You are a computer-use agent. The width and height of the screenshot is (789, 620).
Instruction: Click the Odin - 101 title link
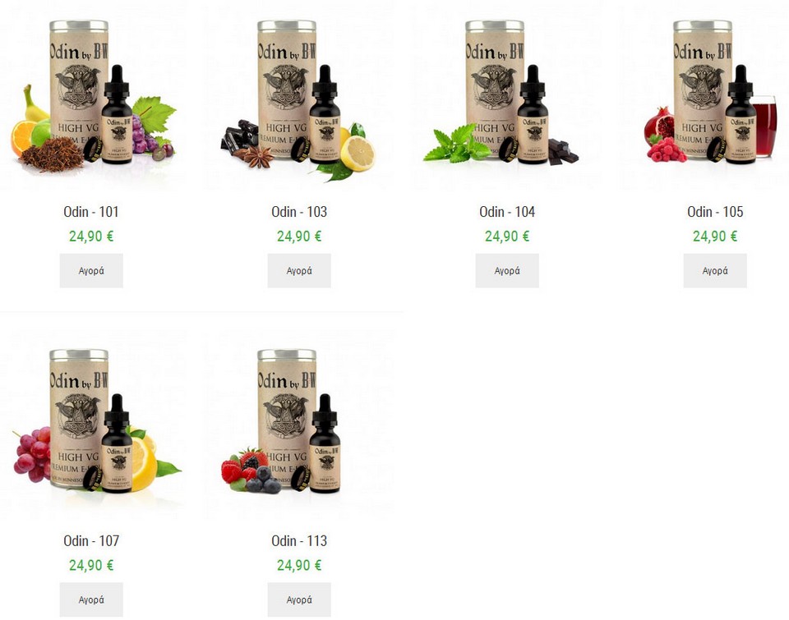(91, 212)
